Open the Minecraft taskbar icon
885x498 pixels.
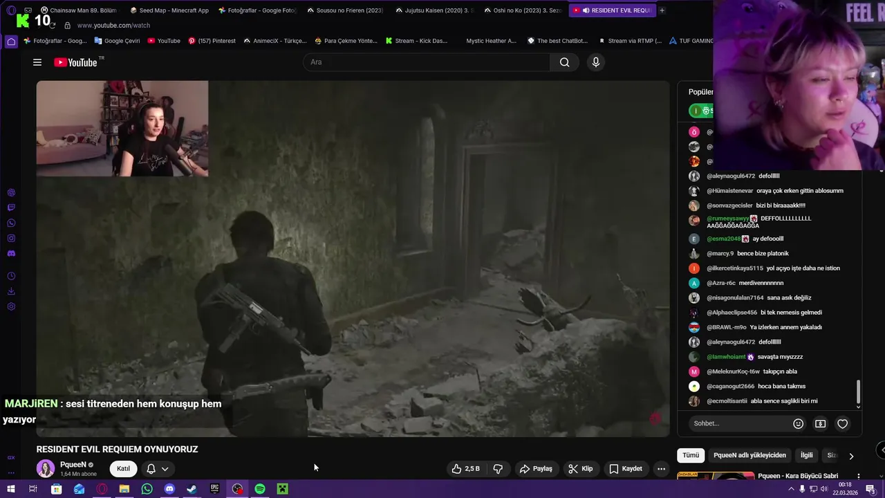pyautogui.click(x=282, y=489)
